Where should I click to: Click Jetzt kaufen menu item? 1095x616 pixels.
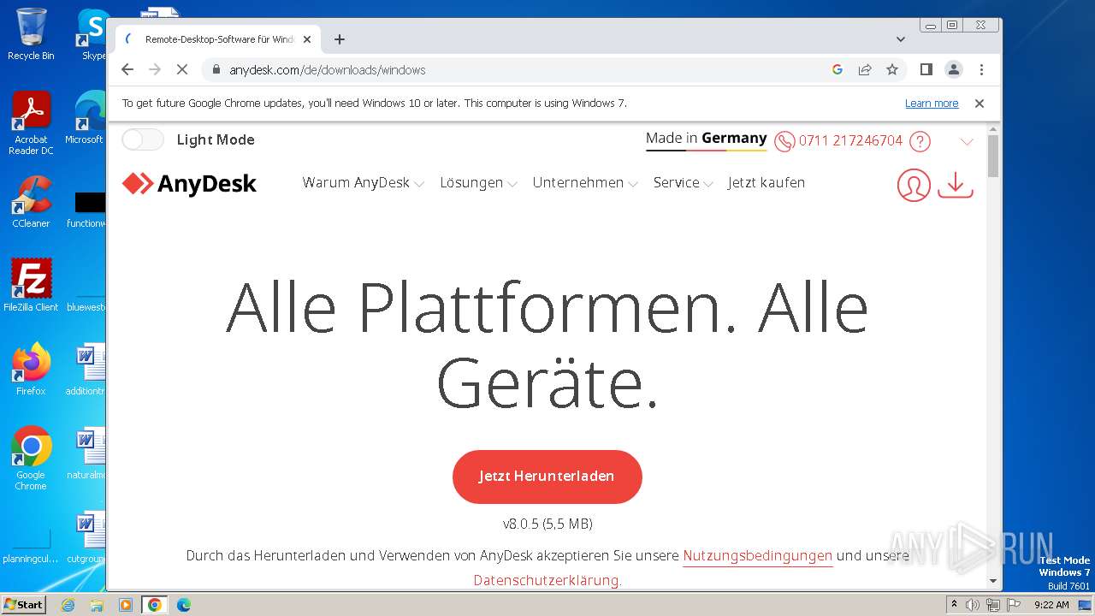coord(766,182)
